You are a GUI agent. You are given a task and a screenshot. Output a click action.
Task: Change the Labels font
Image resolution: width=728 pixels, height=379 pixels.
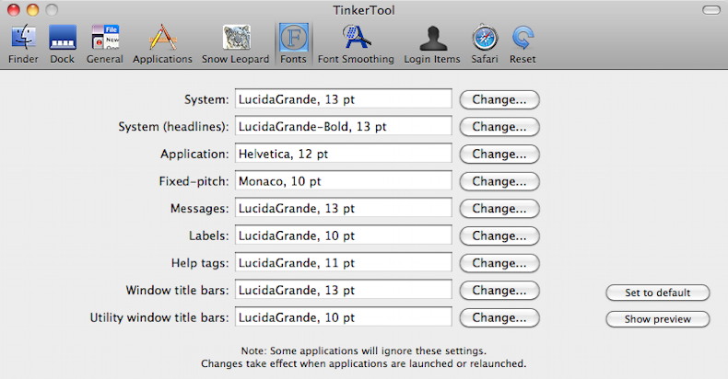click(x=499, y=235)
